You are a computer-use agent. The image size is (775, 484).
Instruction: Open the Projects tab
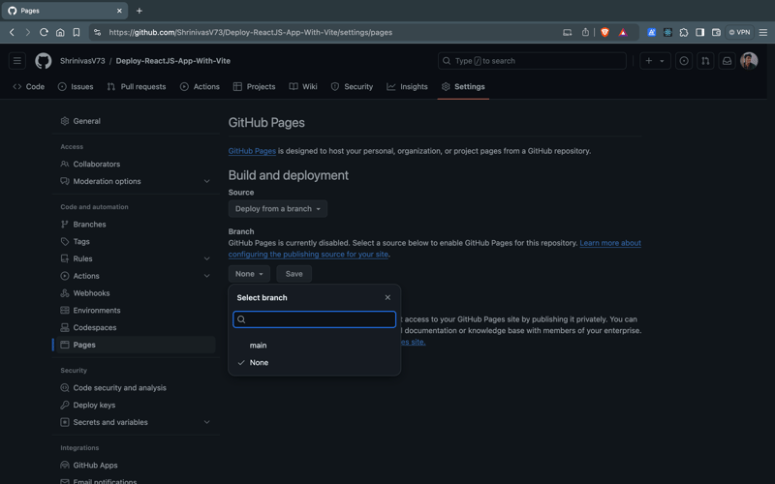point(254,86)
